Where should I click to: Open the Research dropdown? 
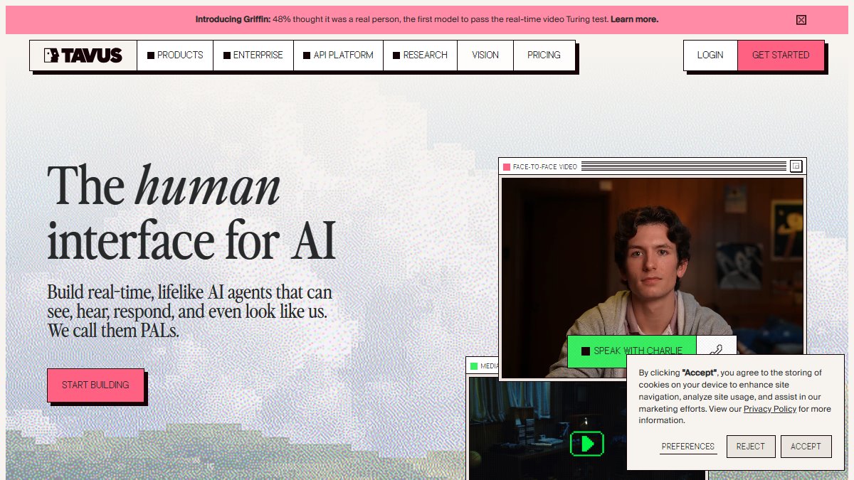pyautogui.click(x=421, y=55)
